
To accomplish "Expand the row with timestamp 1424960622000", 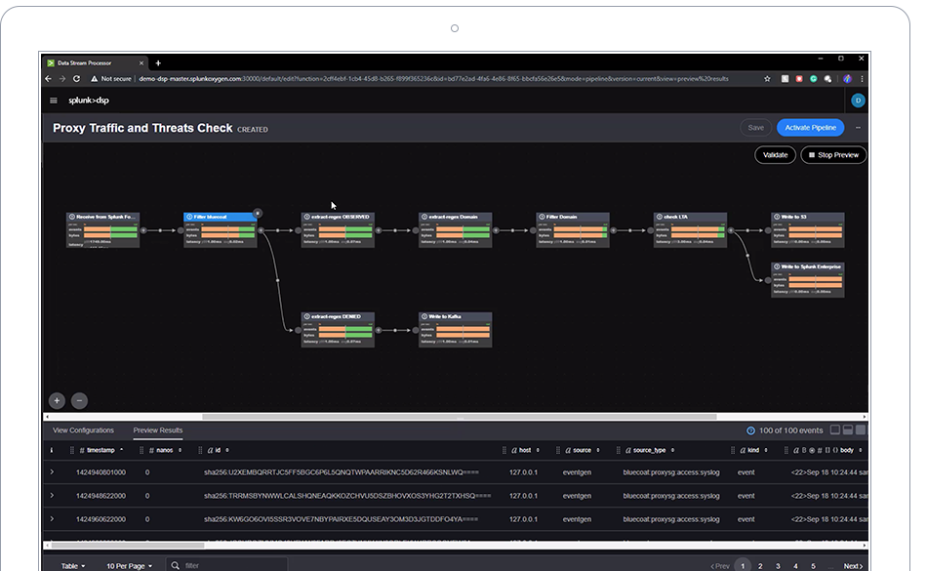I will tap(52, 519).
